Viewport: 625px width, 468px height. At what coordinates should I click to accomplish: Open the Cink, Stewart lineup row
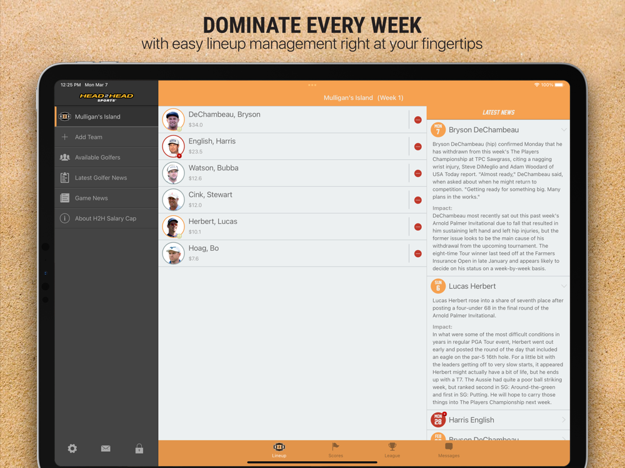[292, 200]
